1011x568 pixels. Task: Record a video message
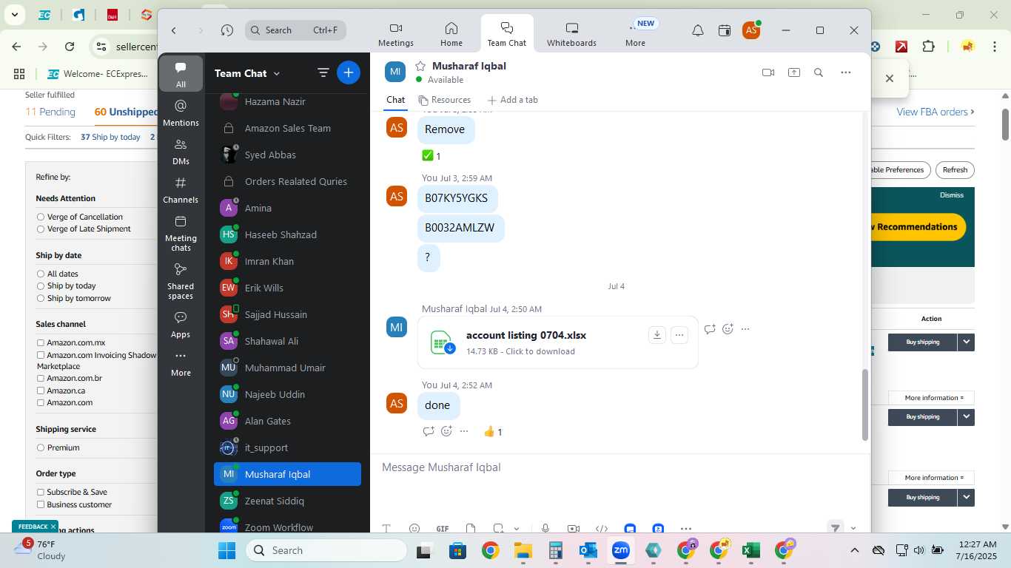573,528
